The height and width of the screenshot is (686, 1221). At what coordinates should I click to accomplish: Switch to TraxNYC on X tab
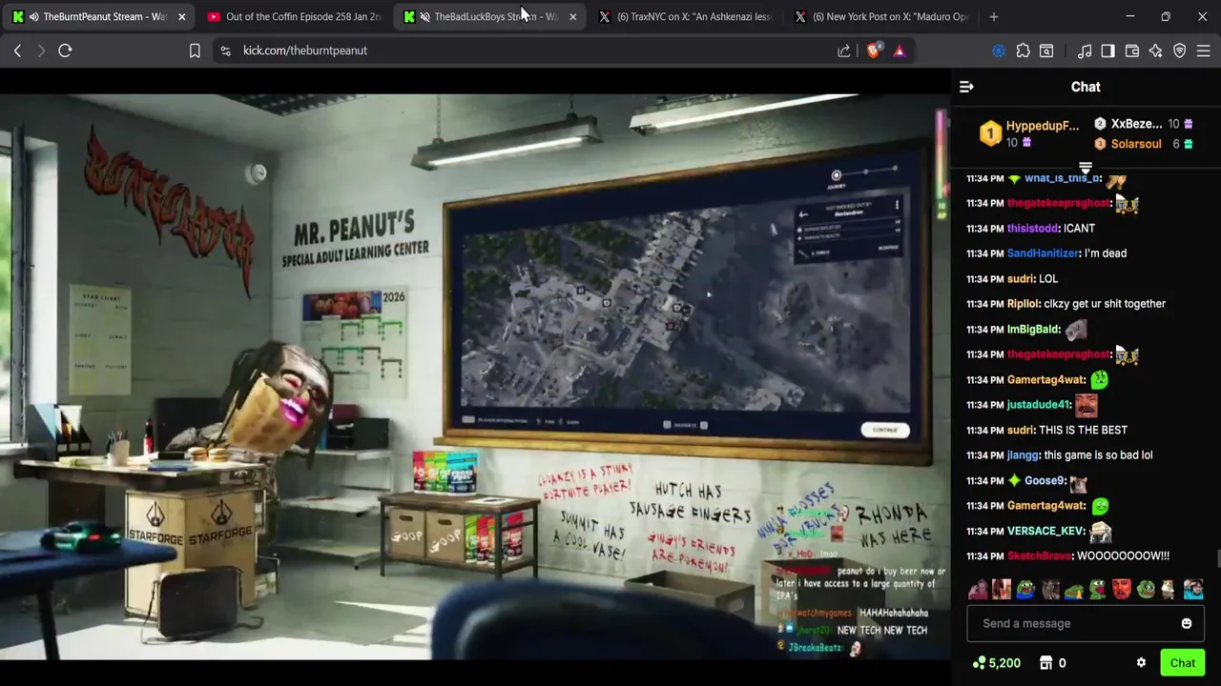pyautogui.click(x=685, y=16)
